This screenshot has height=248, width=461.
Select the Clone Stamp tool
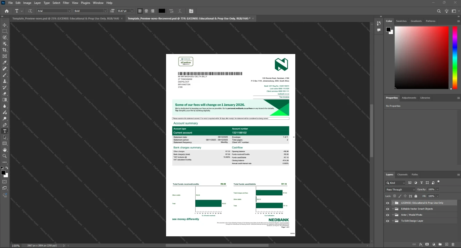click(5, 81)
